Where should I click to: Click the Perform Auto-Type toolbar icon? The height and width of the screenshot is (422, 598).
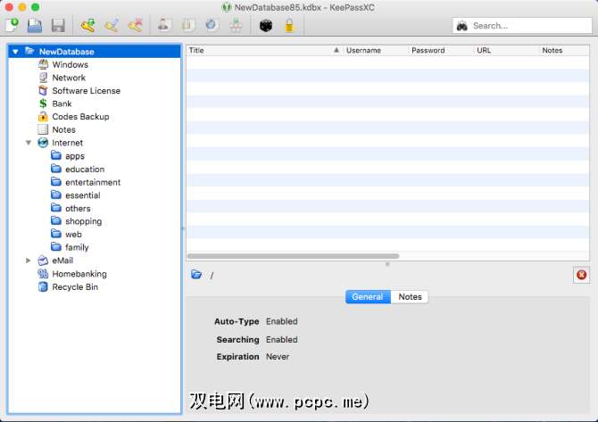click(x=236, y=26)
